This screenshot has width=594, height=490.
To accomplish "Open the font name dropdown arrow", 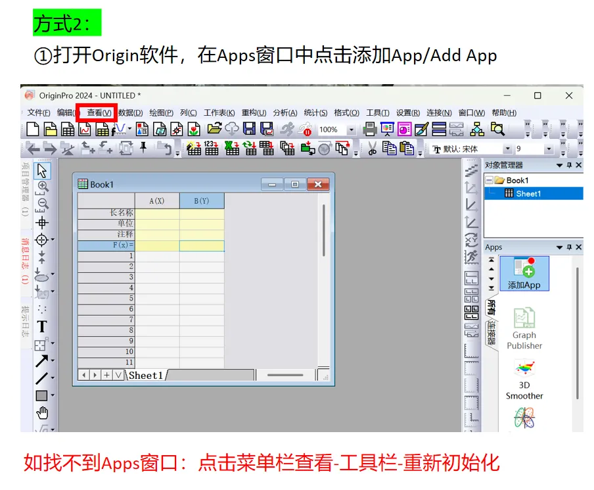I will point(507,149).
